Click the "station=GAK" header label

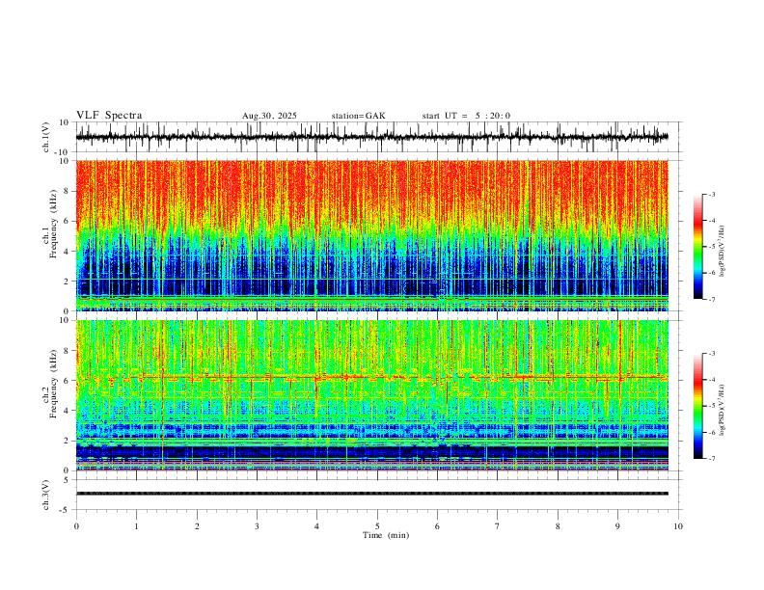pos(358,116)
